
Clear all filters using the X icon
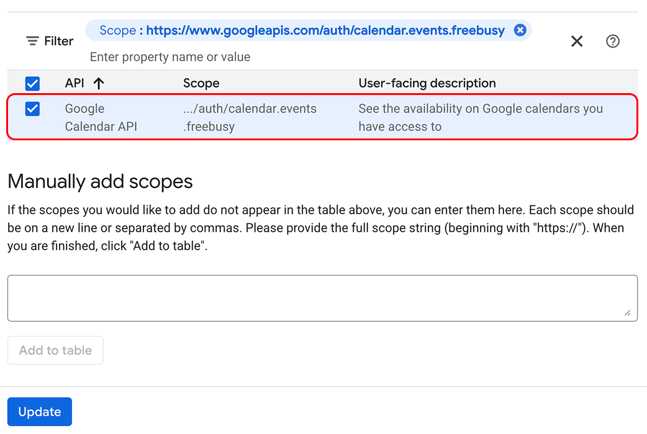point(576,41)
